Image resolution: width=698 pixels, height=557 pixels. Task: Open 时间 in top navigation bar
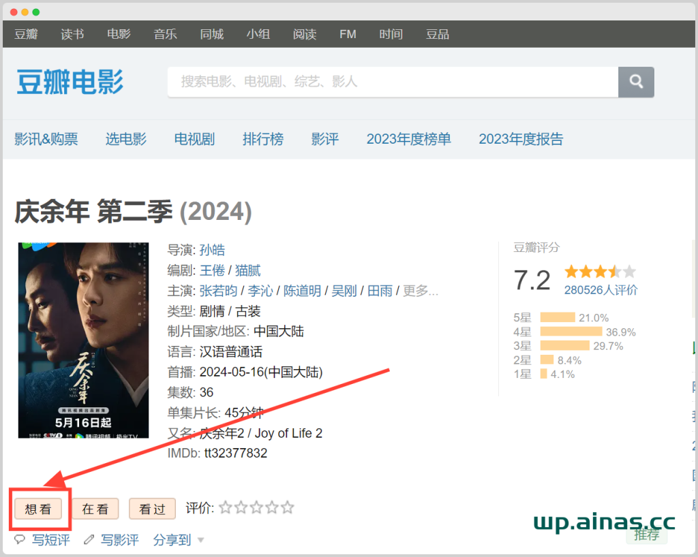(391, 34)
